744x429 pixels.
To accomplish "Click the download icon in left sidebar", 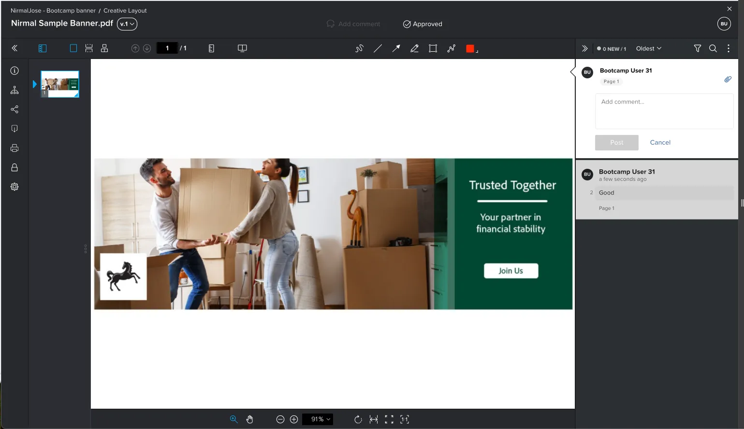I will coord(15,129).
